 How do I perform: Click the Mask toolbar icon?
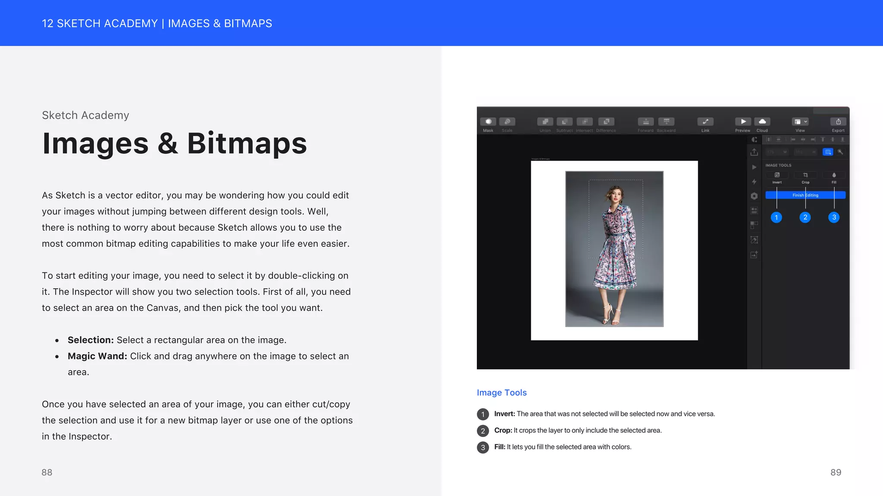(488, 122)
